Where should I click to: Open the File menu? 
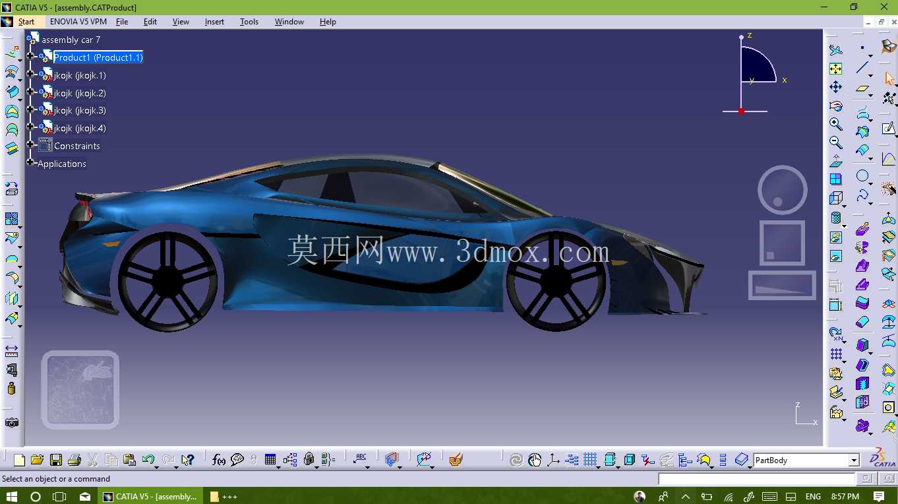coord(122,22)
